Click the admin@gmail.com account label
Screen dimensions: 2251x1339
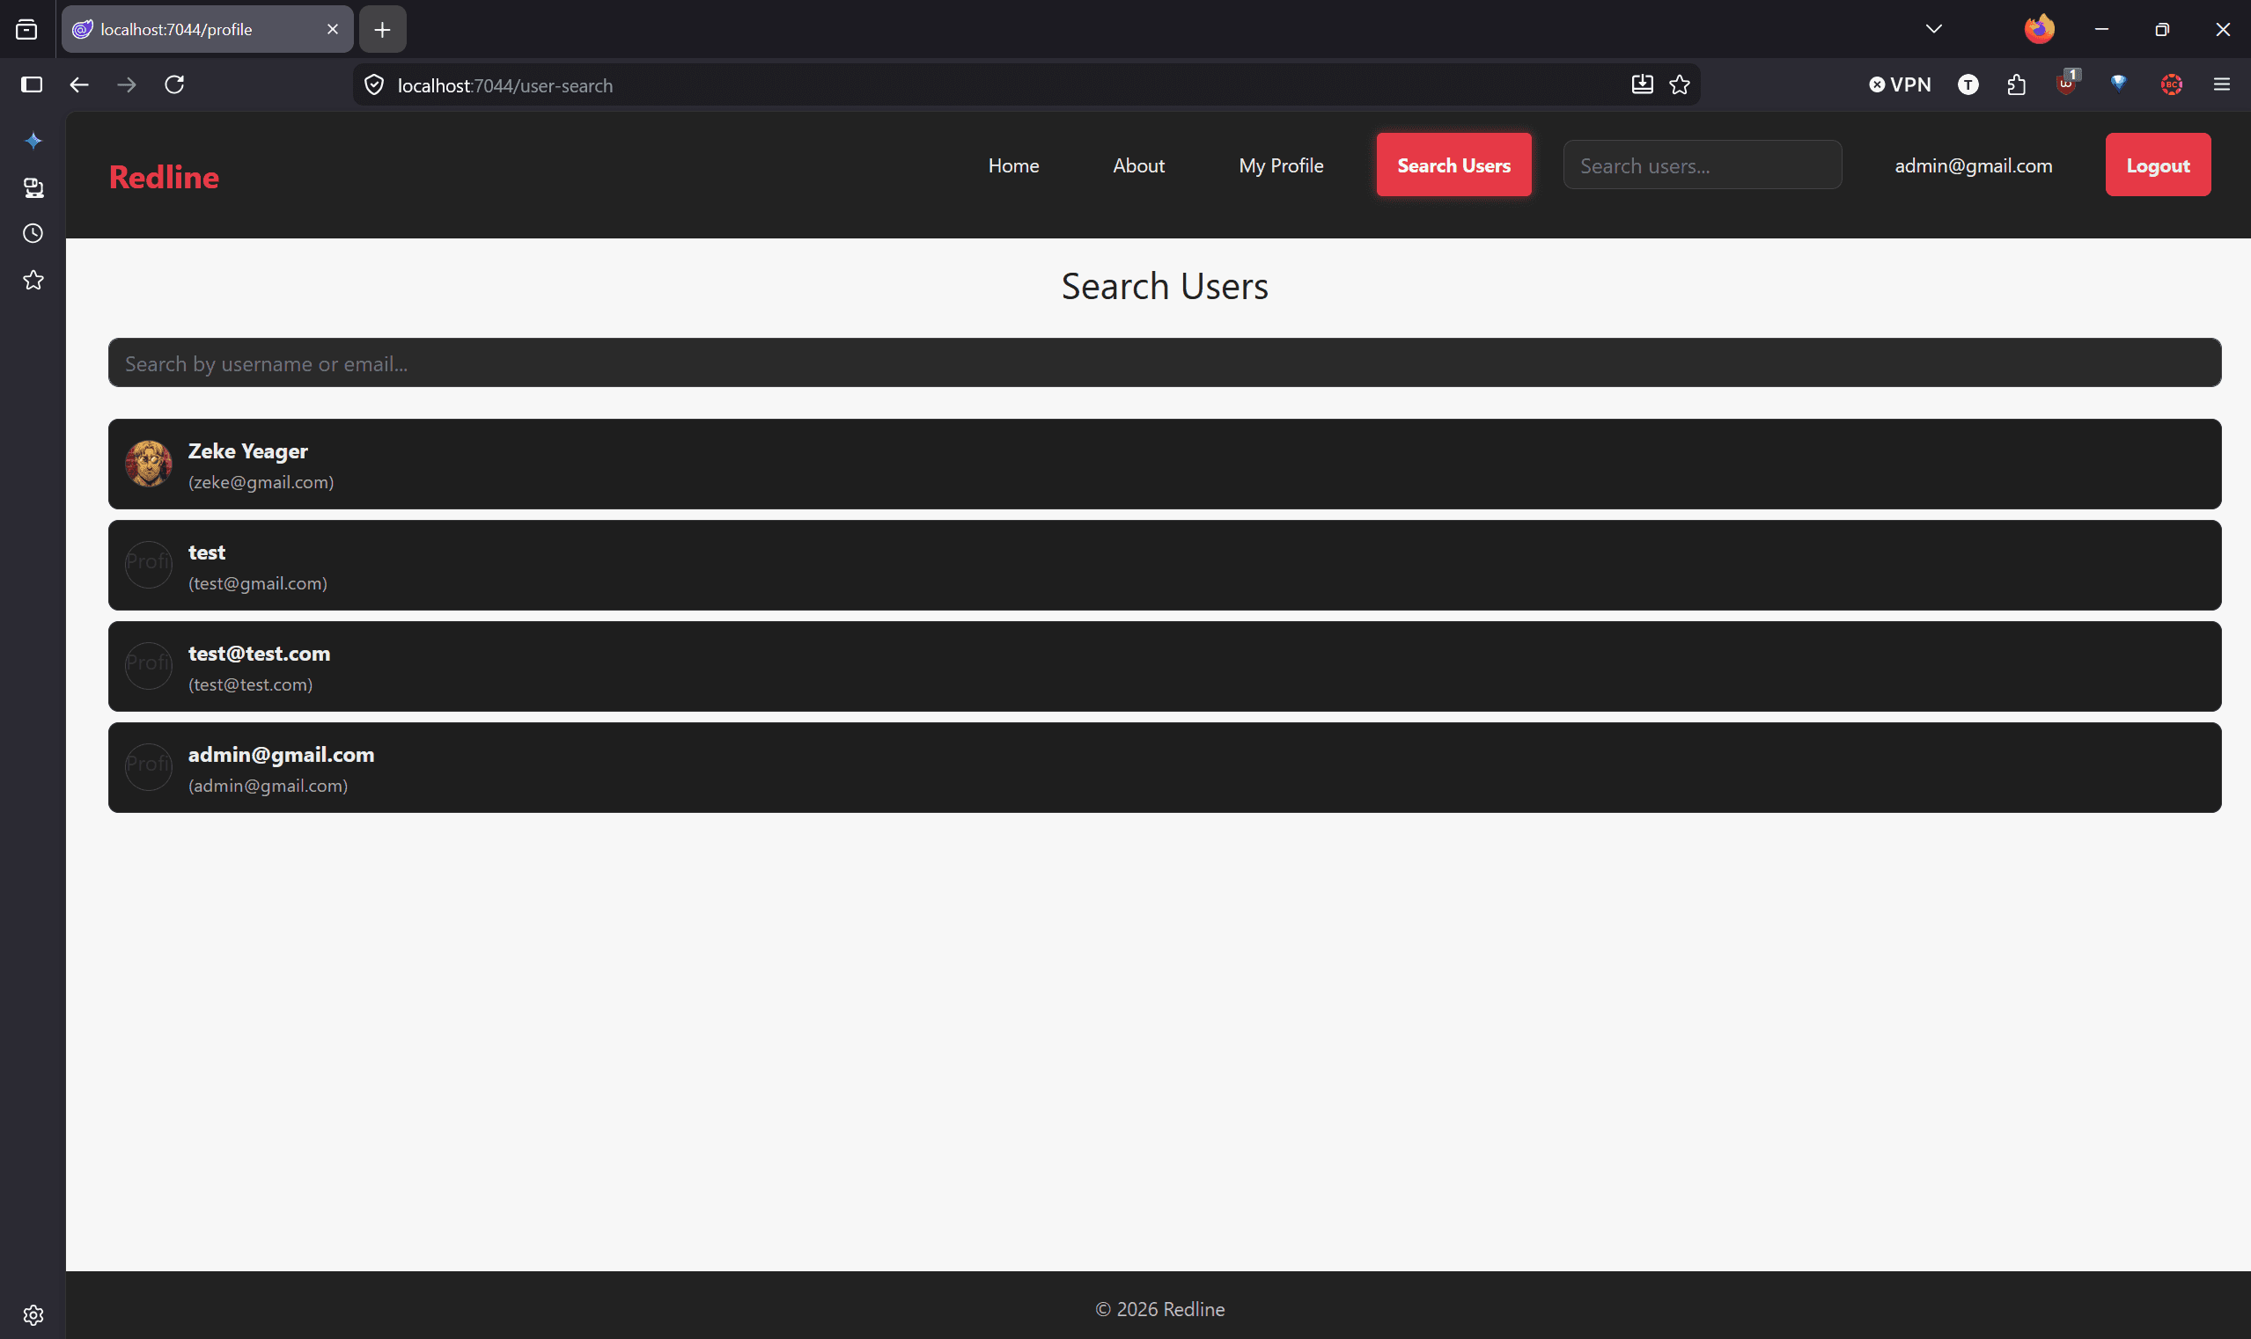[1973, 166]
